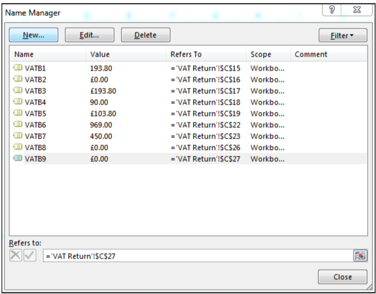The height and width of the screenshot is (294, 376).
Task: Click the ='VAT Return'!$C$22 reference cell
Action: [x=206, y=125]
